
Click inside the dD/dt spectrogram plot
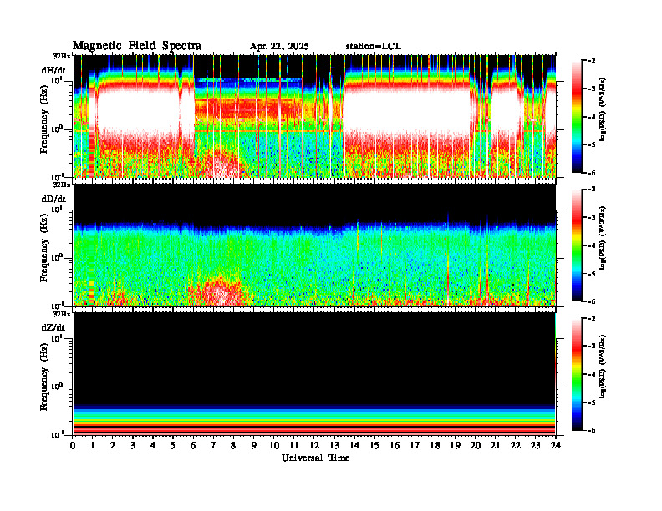coord(314,245)
